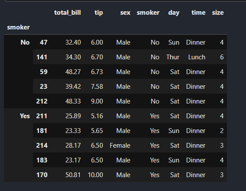246x191 pixels.
Task: Select row index 212
Action: 42,101
